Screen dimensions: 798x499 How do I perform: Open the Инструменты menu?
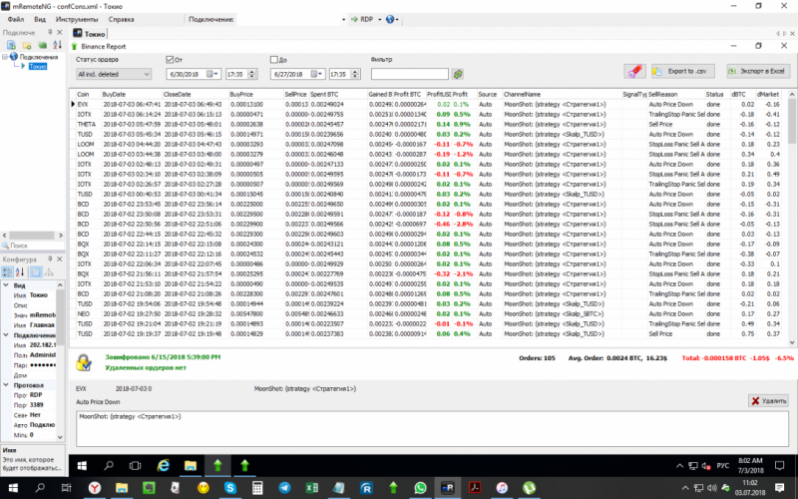tap(76, 19)
